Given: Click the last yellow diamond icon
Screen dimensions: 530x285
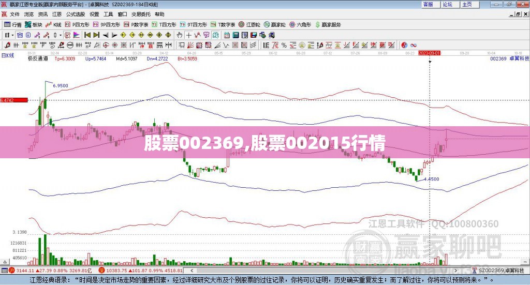Looking at the screenshot, I should click(x=168, y=35).
